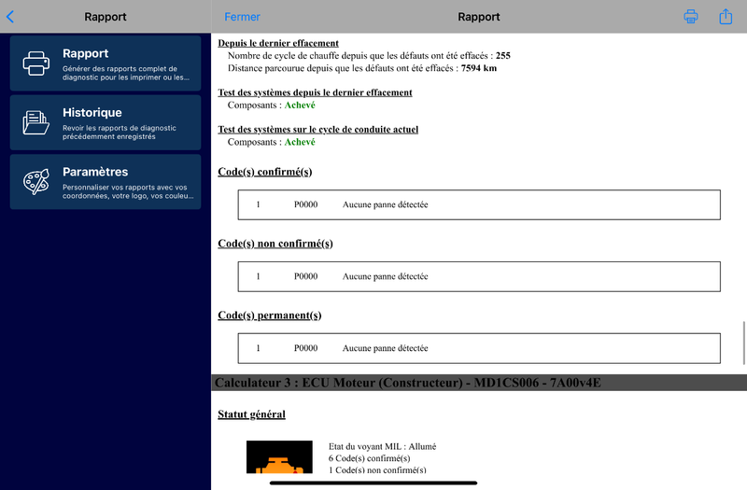The height and width of the screenshot is (490, 747).
Task: Click the Calculateur 3 ECU Moteur header bar
Action: pos(478,383)
